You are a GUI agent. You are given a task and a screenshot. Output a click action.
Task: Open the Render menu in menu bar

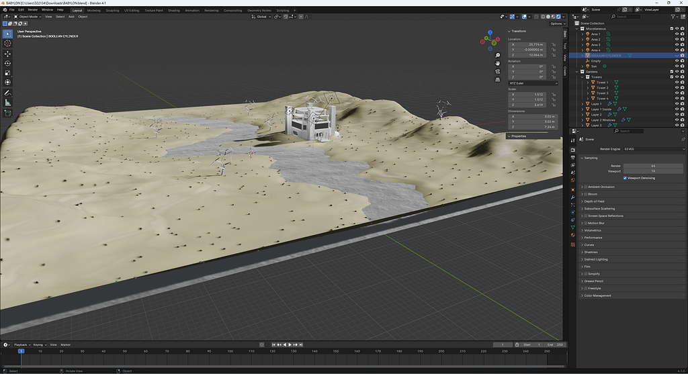point(32,10)
